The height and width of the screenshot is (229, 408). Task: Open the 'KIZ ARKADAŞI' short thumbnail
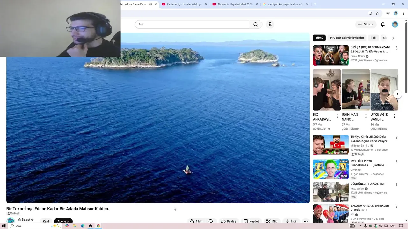pos(327,90)
